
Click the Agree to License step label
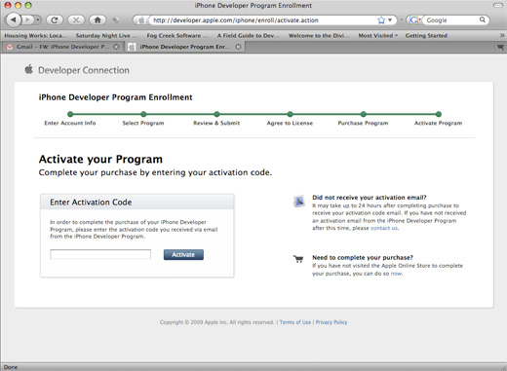pos(290,123)
